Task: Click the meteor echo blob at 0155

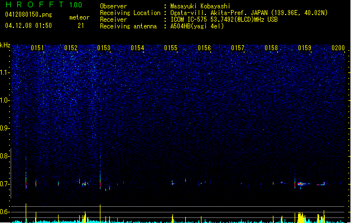Action: (172, 183)
